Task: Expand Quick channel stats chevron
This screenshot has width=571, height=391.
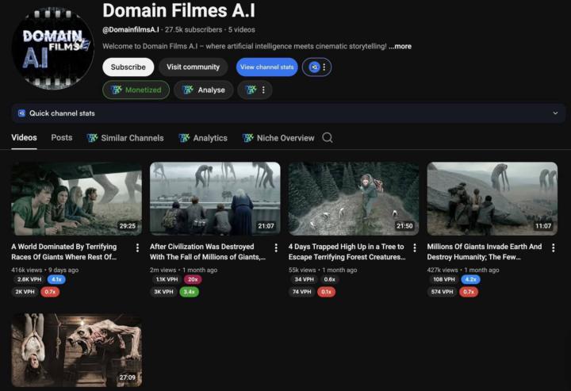Action: pos(555,113)
